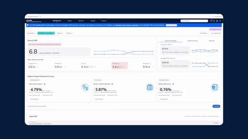Open the Compare dropdown

(69, 33)
